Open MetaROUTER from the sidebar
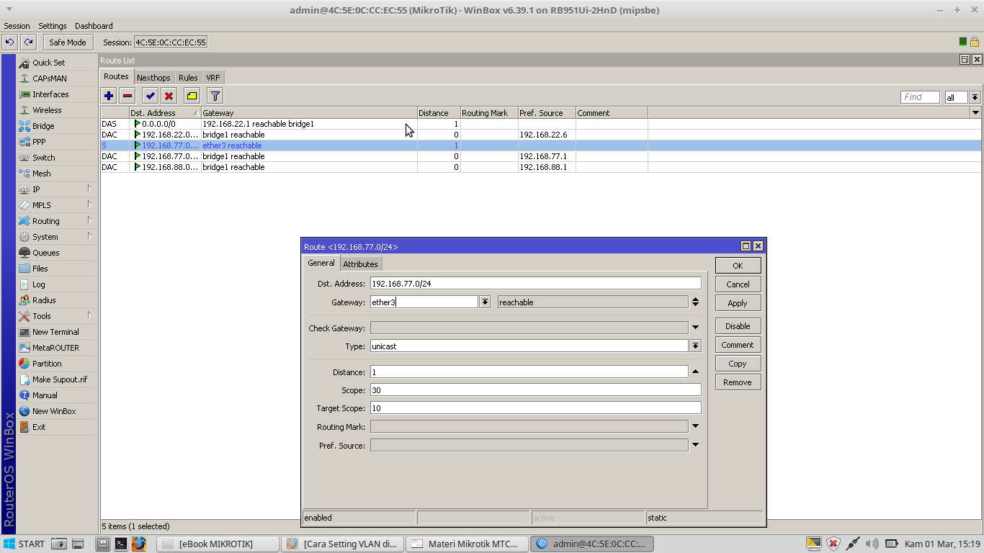 tap(57, 348)
